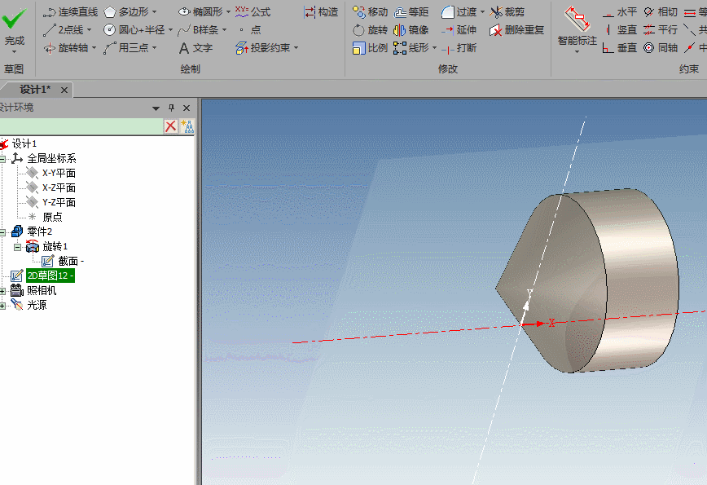Collapse the 旋转1 feature node in tree
Screen dimensions: 707x485
pos(17,247)
